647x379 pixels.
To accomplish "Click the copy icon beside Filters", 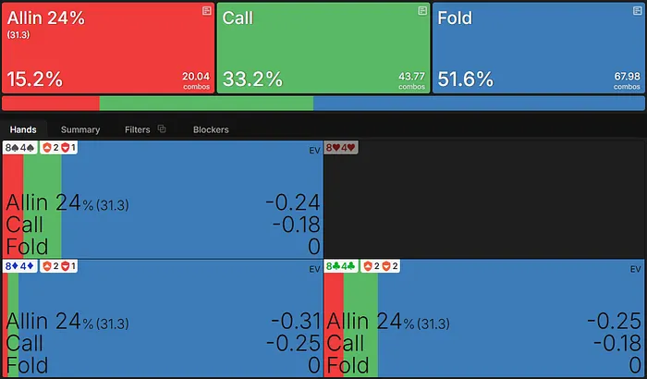I will pos(162,129).
